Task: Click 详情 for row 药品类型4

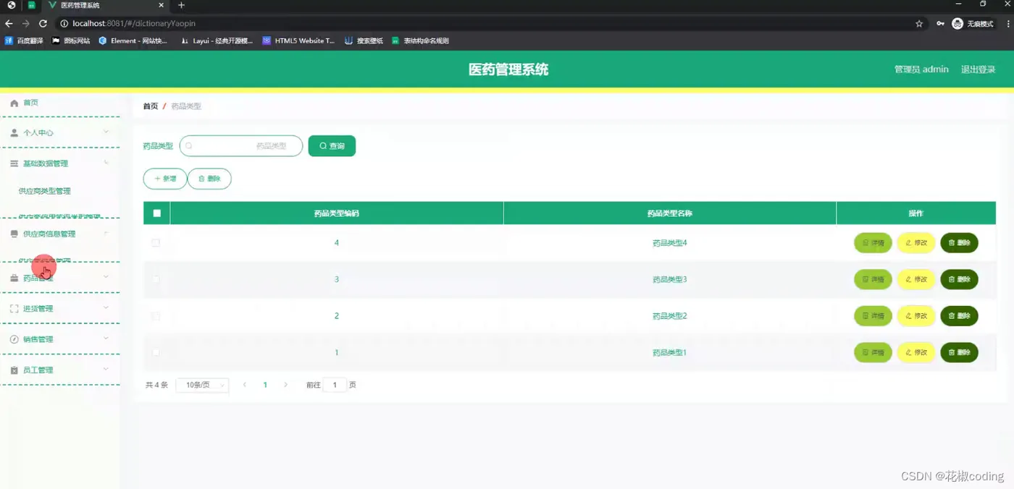Action: click(x=873, y=243)
